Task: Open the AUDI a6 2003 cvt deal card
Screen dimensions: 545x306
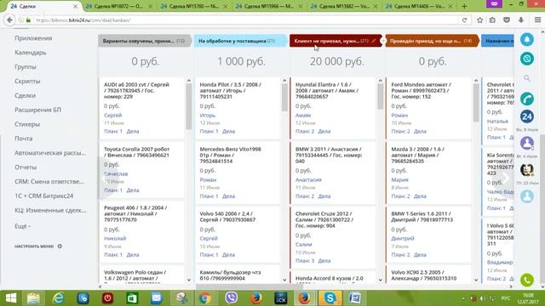Action: [136, 91]
